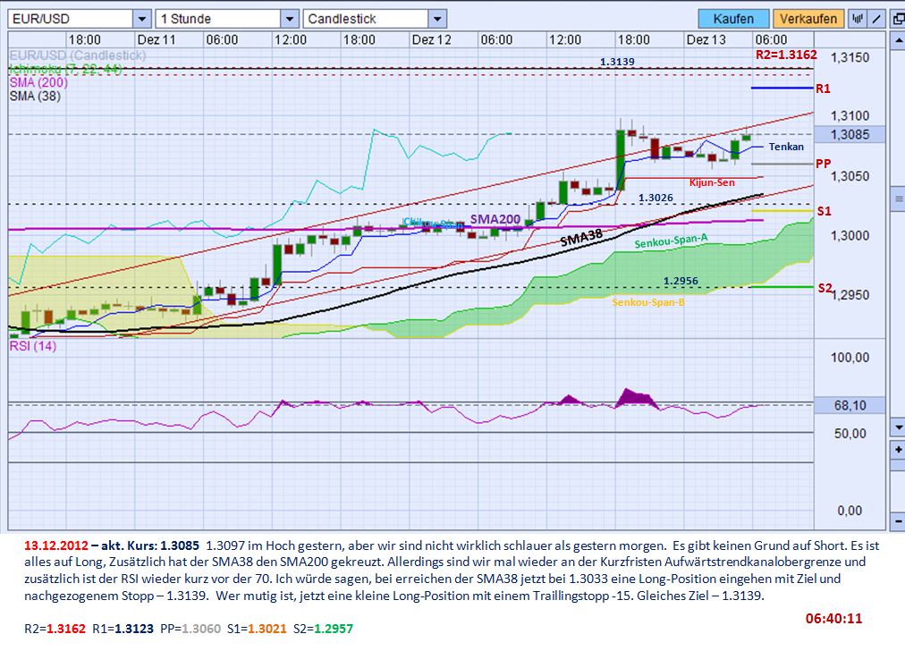Click the vertical scrollbar thumb

[x=898, y=199]
